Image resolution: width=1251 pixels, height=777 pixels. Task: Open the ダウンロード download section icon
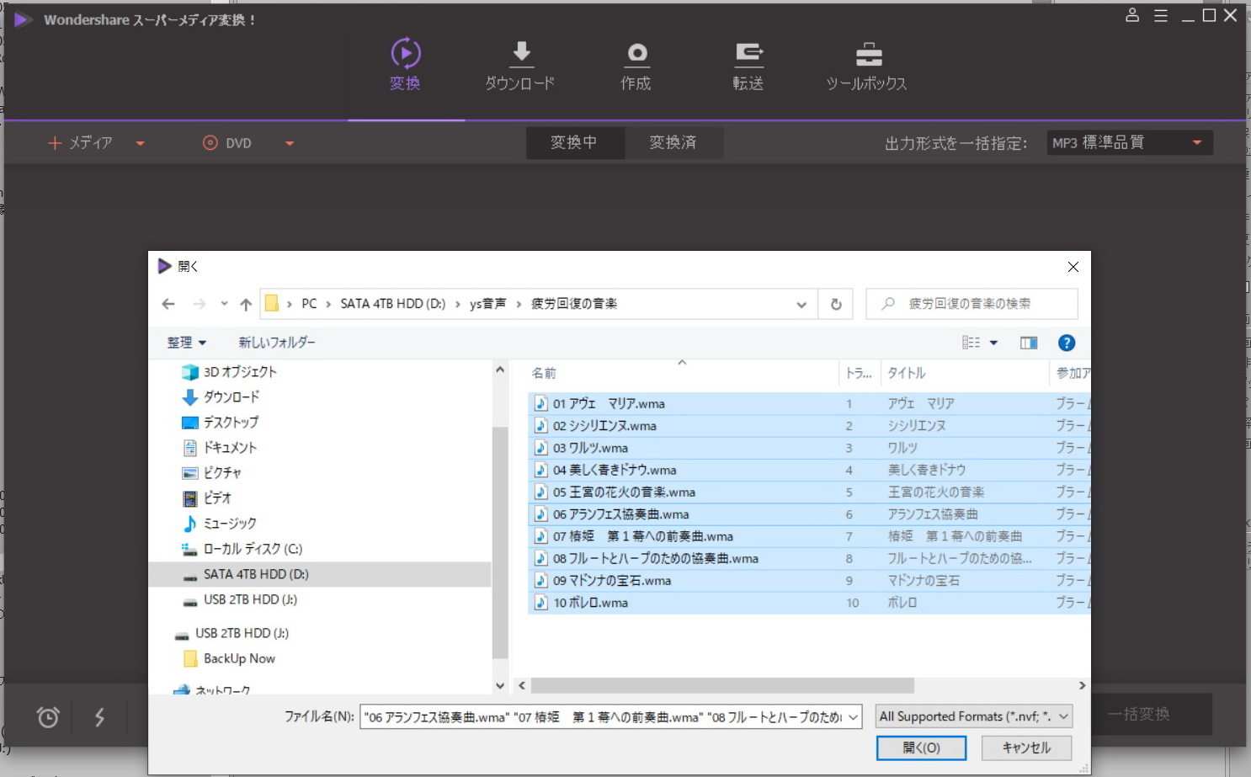pyautogui.click(x=521, y=55)
